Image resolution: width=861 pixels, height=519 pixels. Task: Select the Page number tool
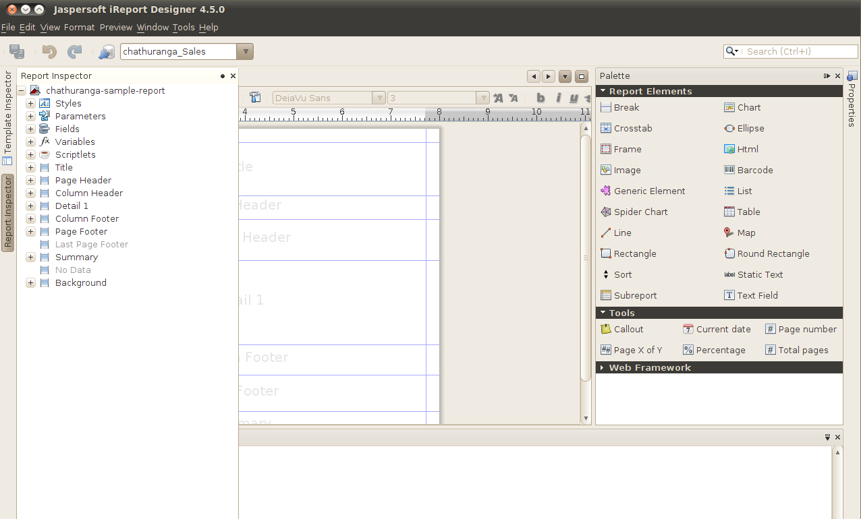coord(801,329)
